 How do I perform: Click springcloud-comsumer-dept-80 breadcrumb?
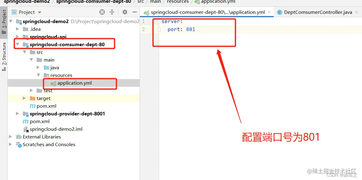94,2
